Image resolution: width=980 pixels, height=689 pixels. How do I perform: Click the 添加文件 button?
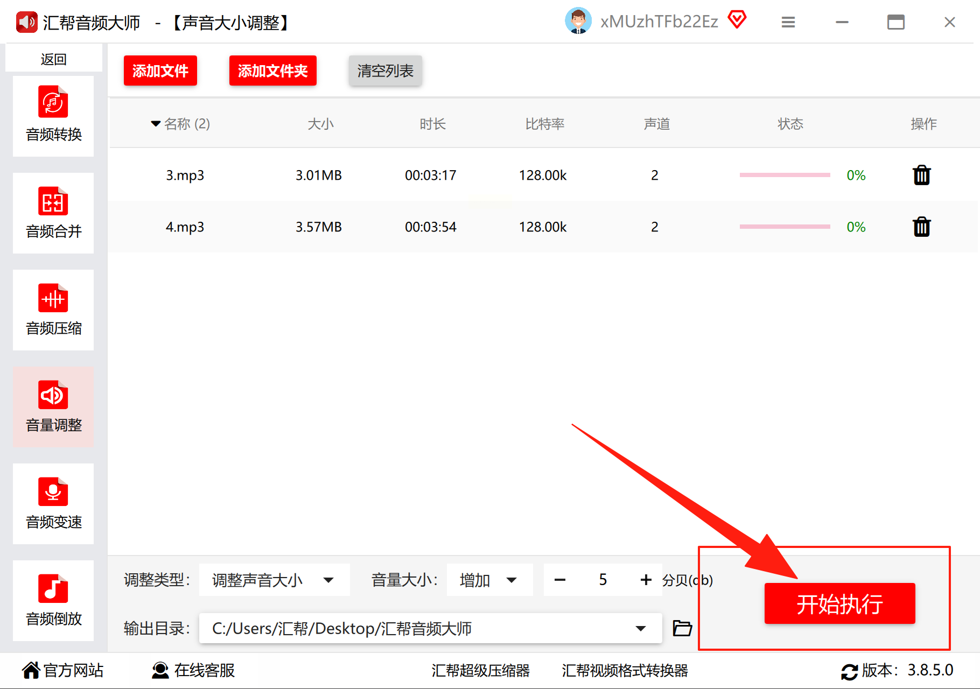point(160,71)
